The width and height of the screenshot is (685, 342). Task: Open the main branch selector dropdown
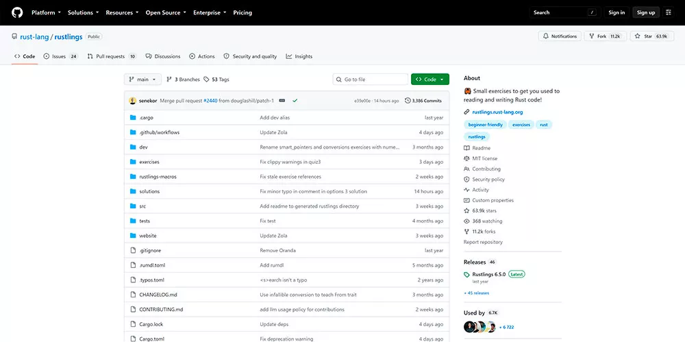click(x=143, y=80)
